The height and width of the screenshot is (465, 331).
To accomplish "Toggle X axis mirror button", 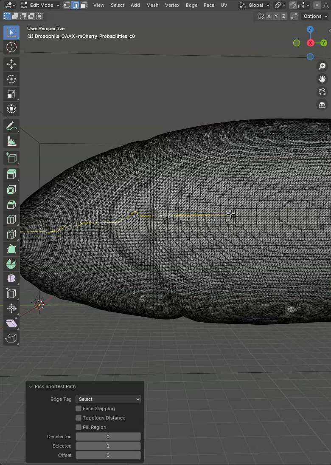I will point(269,16).
